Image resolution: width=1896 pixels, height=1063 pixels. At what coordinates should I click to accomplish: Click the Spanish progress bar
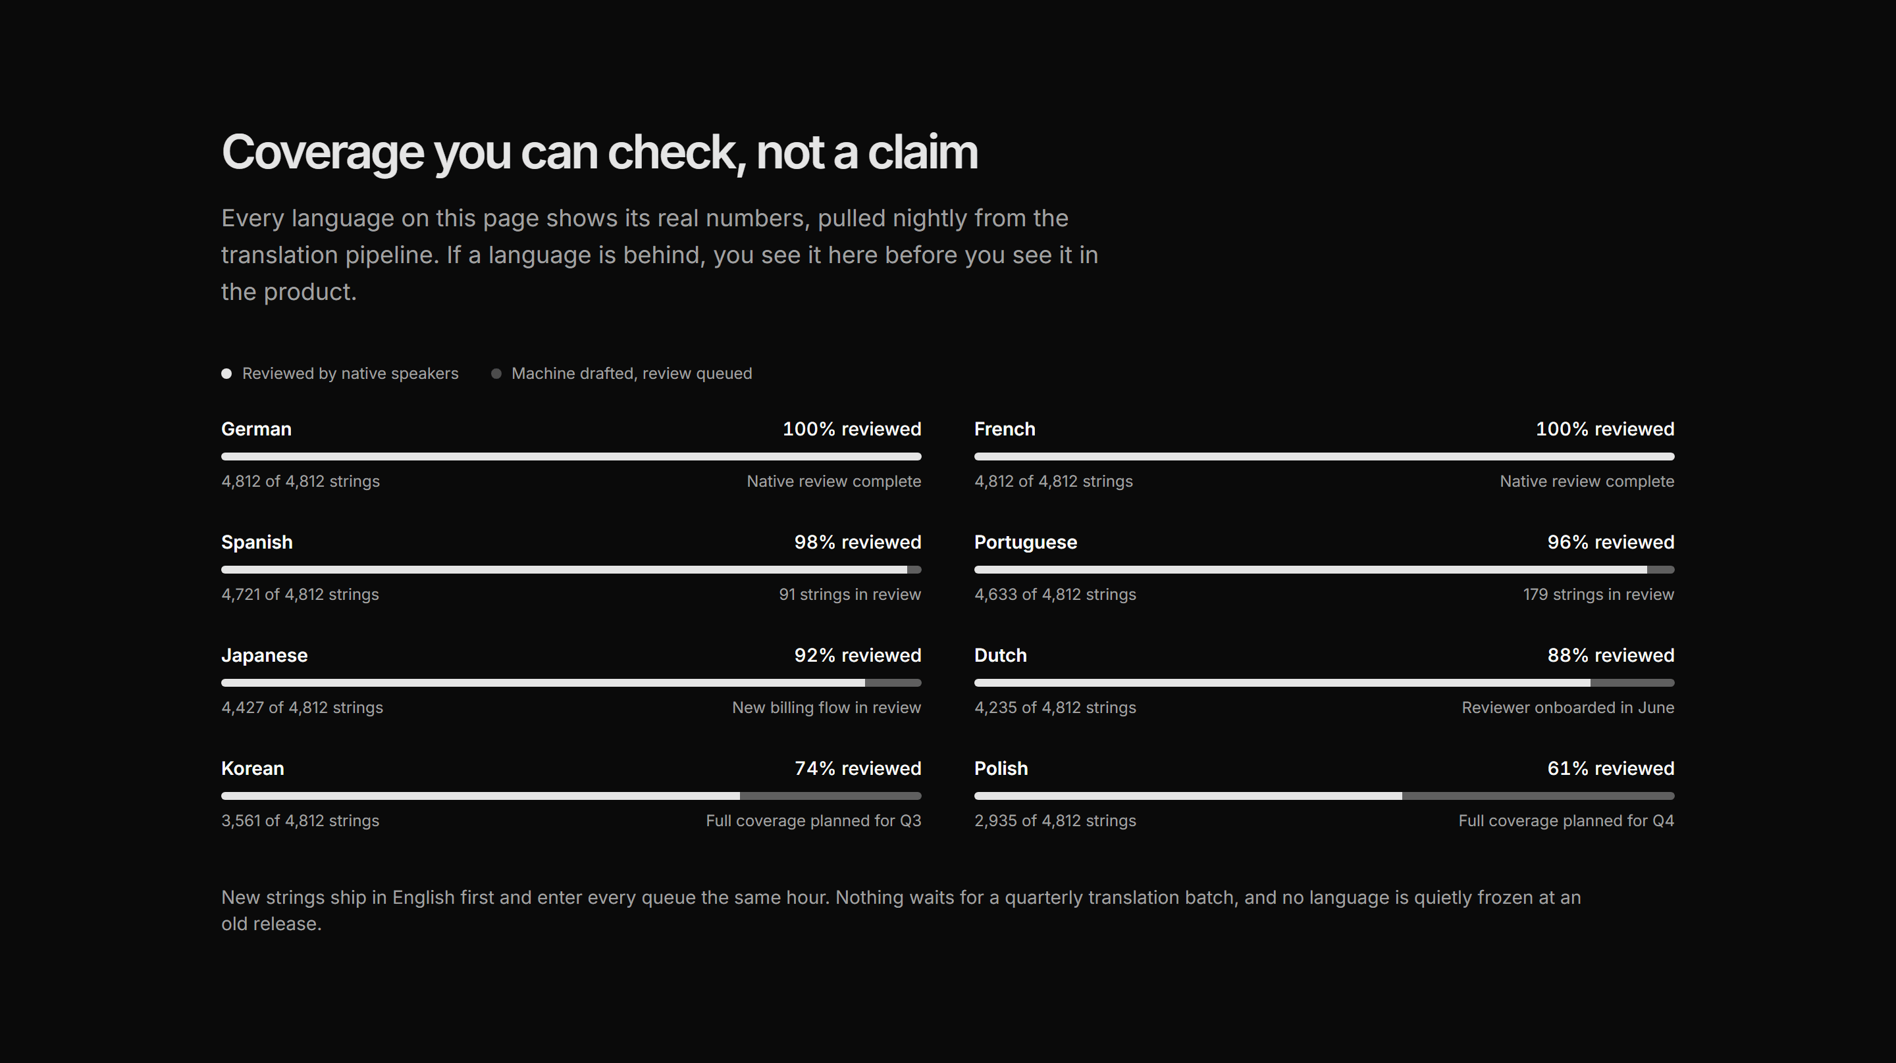pyautogui.click(x=571, y=570)
